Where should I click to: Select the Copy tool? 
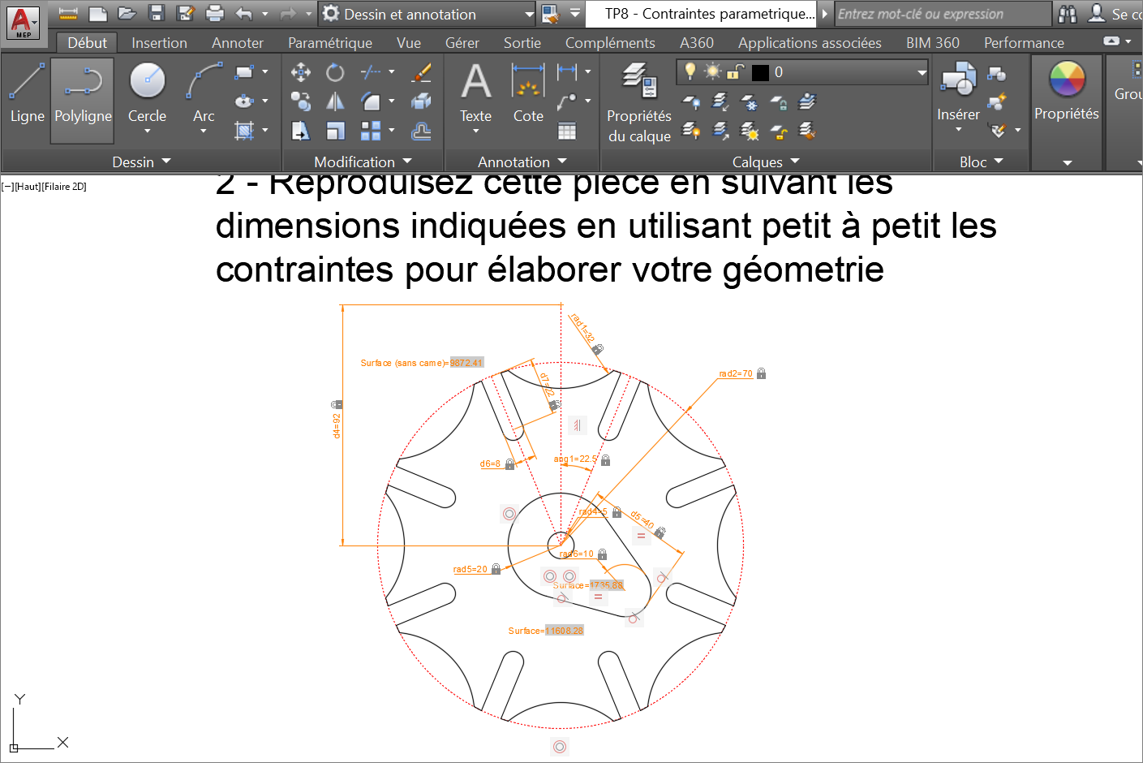[301, 101]
